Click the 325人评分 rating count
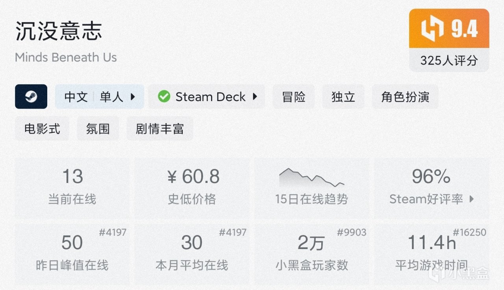 pyautogui.click(x=449, y=60)
